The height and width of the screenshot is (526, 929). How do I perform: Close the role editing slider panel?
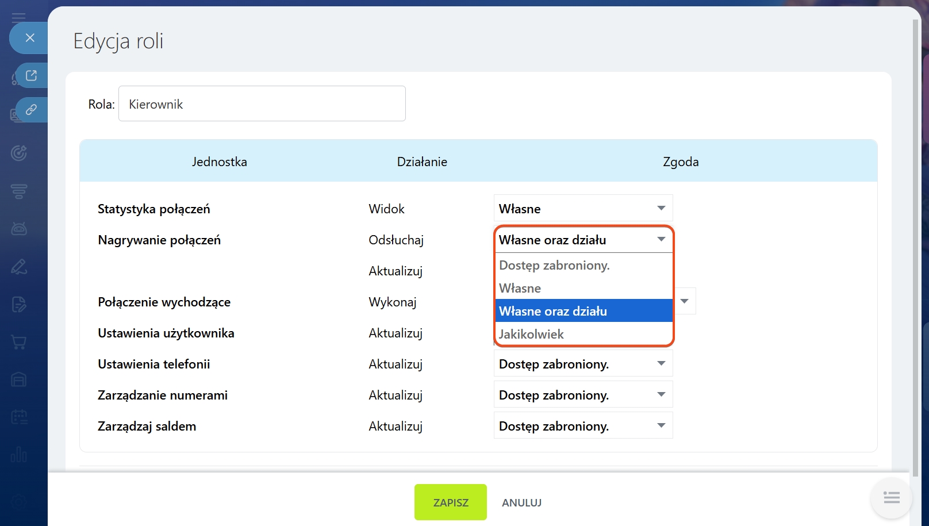pos(30,38)
